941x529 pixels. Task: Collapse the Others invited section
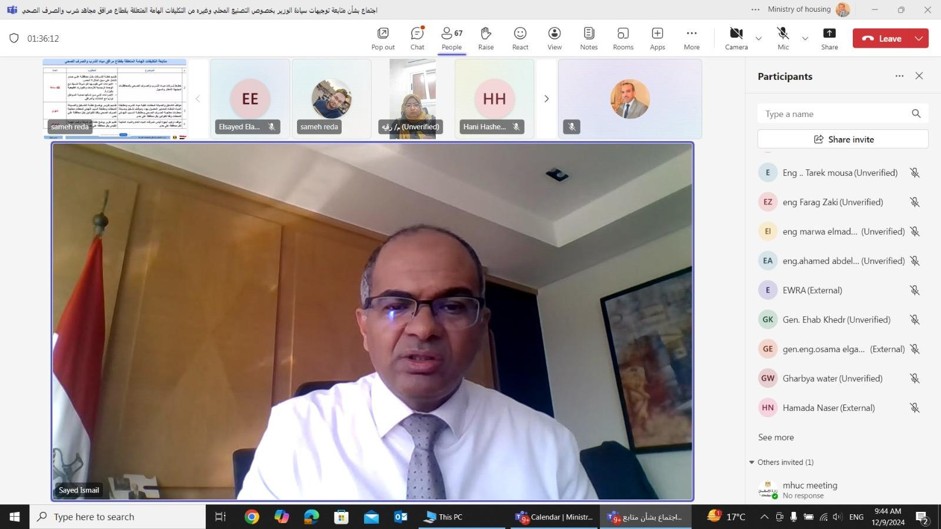752,463
